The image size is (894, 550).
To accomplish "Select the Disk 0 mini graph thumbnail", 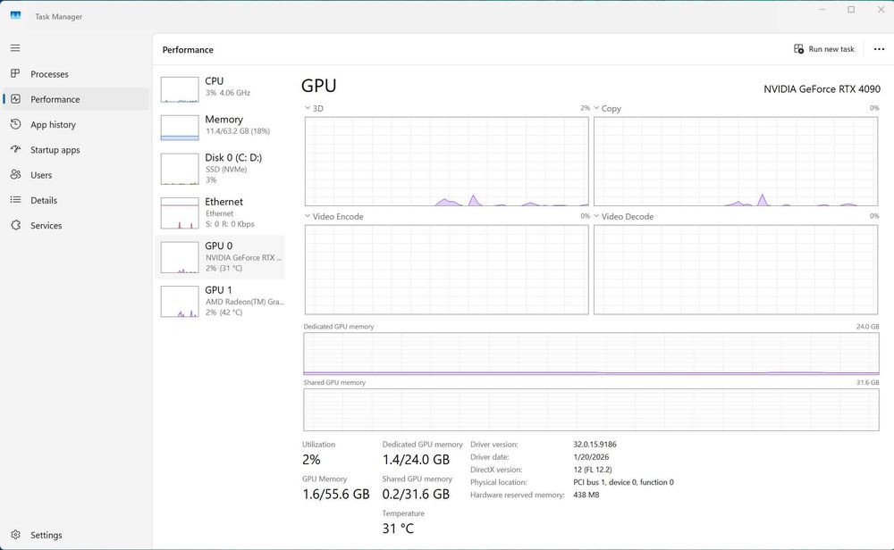I will (180, 169).
